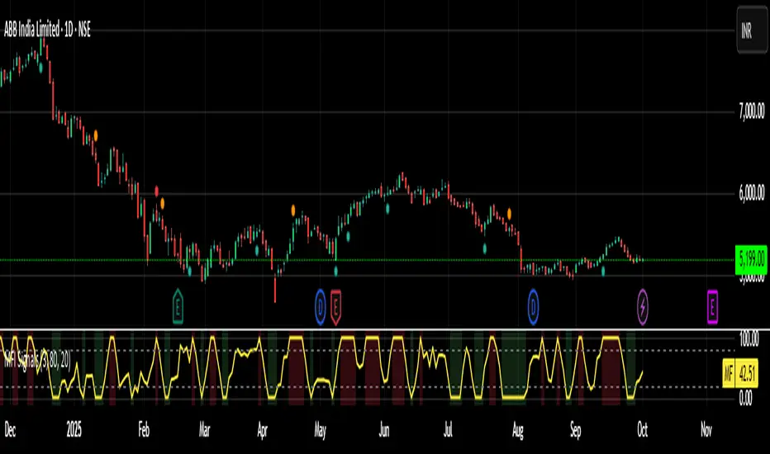Click the yellow 42.51 MFI value label

pos(748,373)
